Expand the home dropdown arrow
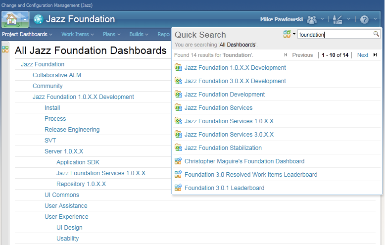 tap(25, 19)
